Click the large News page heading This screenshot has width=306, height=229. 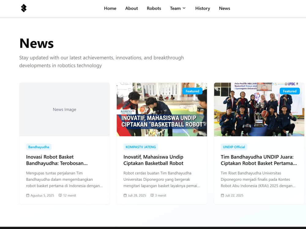36,43
